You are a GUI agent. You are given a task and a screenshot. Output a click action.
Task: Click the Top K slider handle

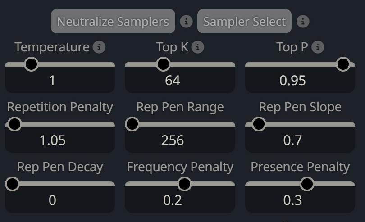point(163,64)
